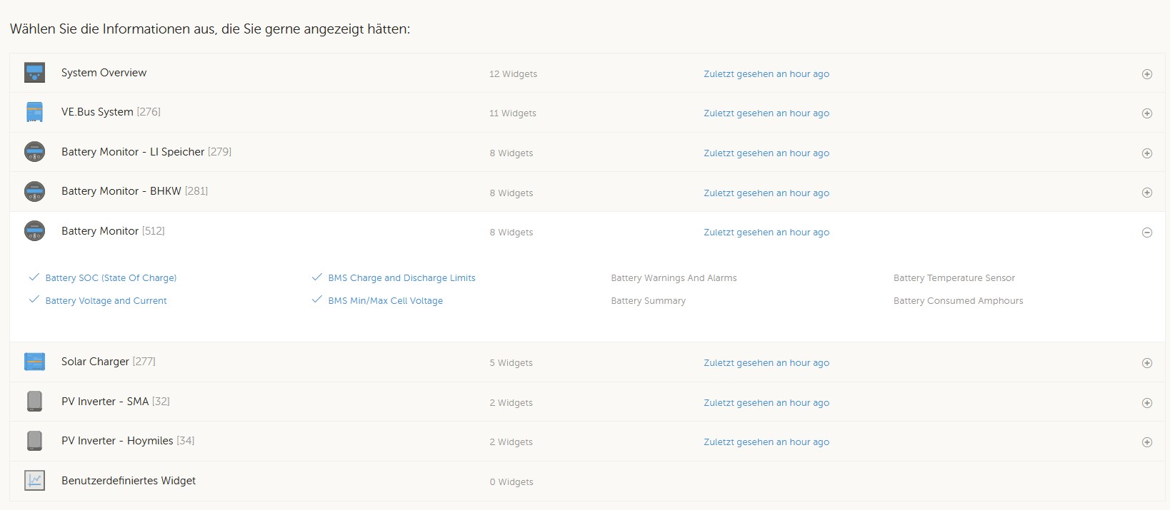Viewport: 1170px width, 510px height.
Task: Click the LI Speicher battery monitor icon
Action: (34, 152)
